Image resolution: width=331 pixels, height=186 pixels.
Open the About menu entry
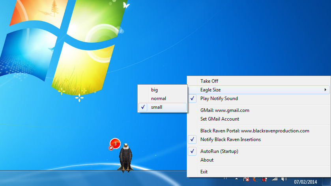(258, 160)
